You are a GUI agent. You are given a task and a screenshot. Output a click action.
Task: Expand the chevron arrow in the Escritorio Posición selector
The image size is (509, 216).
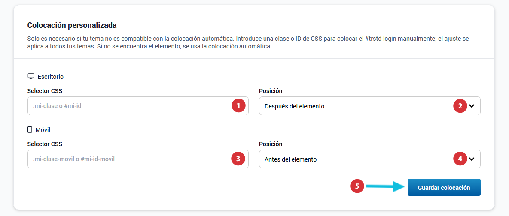click(472, 106)
